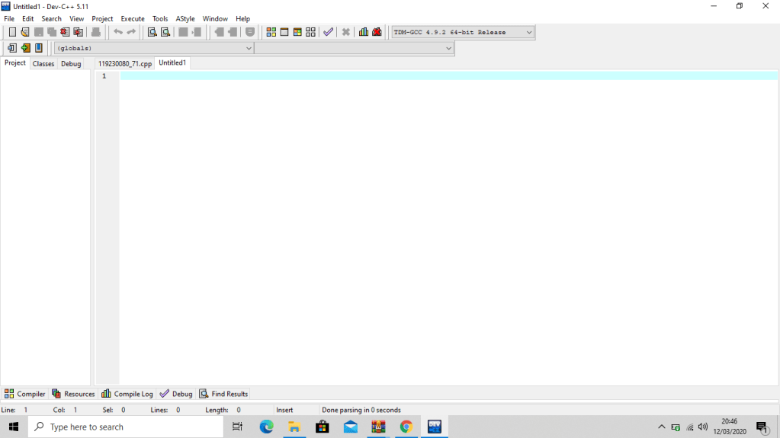Click the Rebuild All toolbar icon

(x=310, y=32)
